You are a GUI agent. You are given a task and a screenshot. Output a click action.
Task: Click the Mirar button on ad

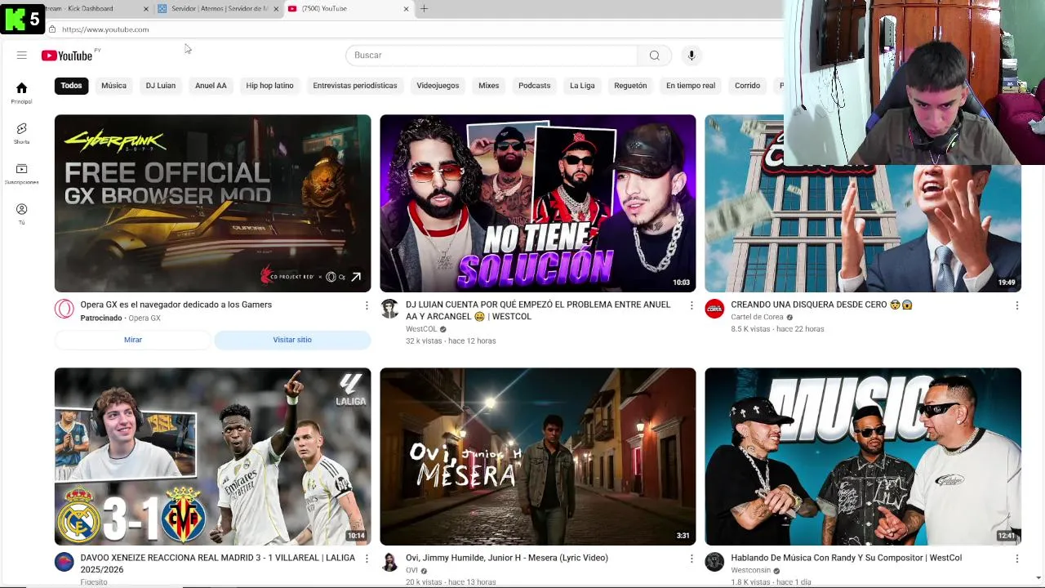pos(133,340)
